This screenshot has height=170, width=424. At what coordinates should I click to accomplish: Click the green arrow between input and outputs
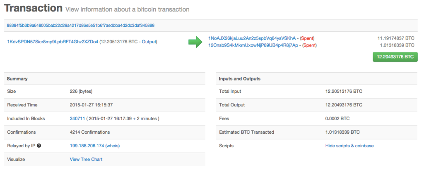[195, 42]
